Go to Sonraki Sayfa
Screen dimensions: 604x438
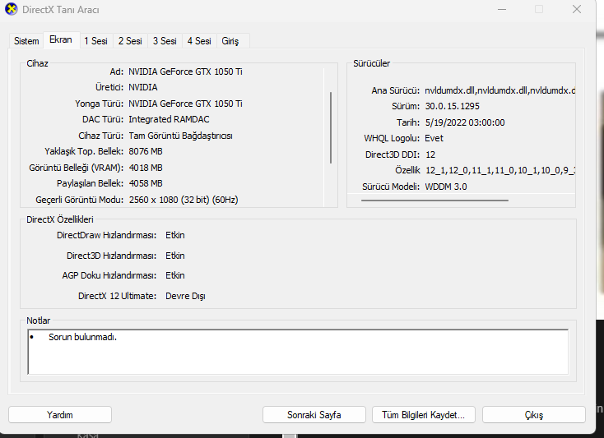(314, 415)
